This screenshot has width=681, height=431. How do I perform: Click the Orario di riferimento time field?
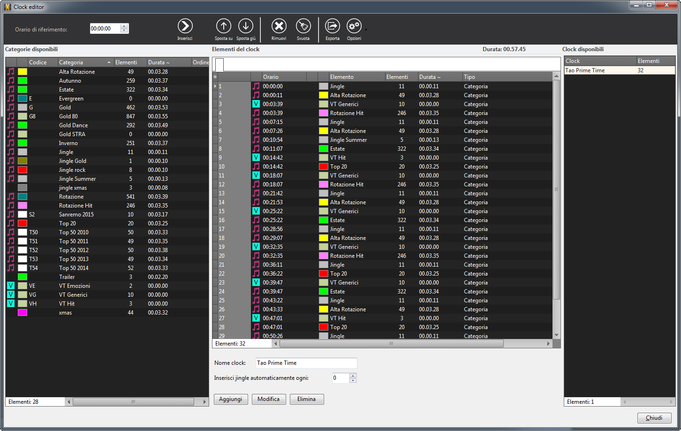pyautogui.click(x=105, y=29)
